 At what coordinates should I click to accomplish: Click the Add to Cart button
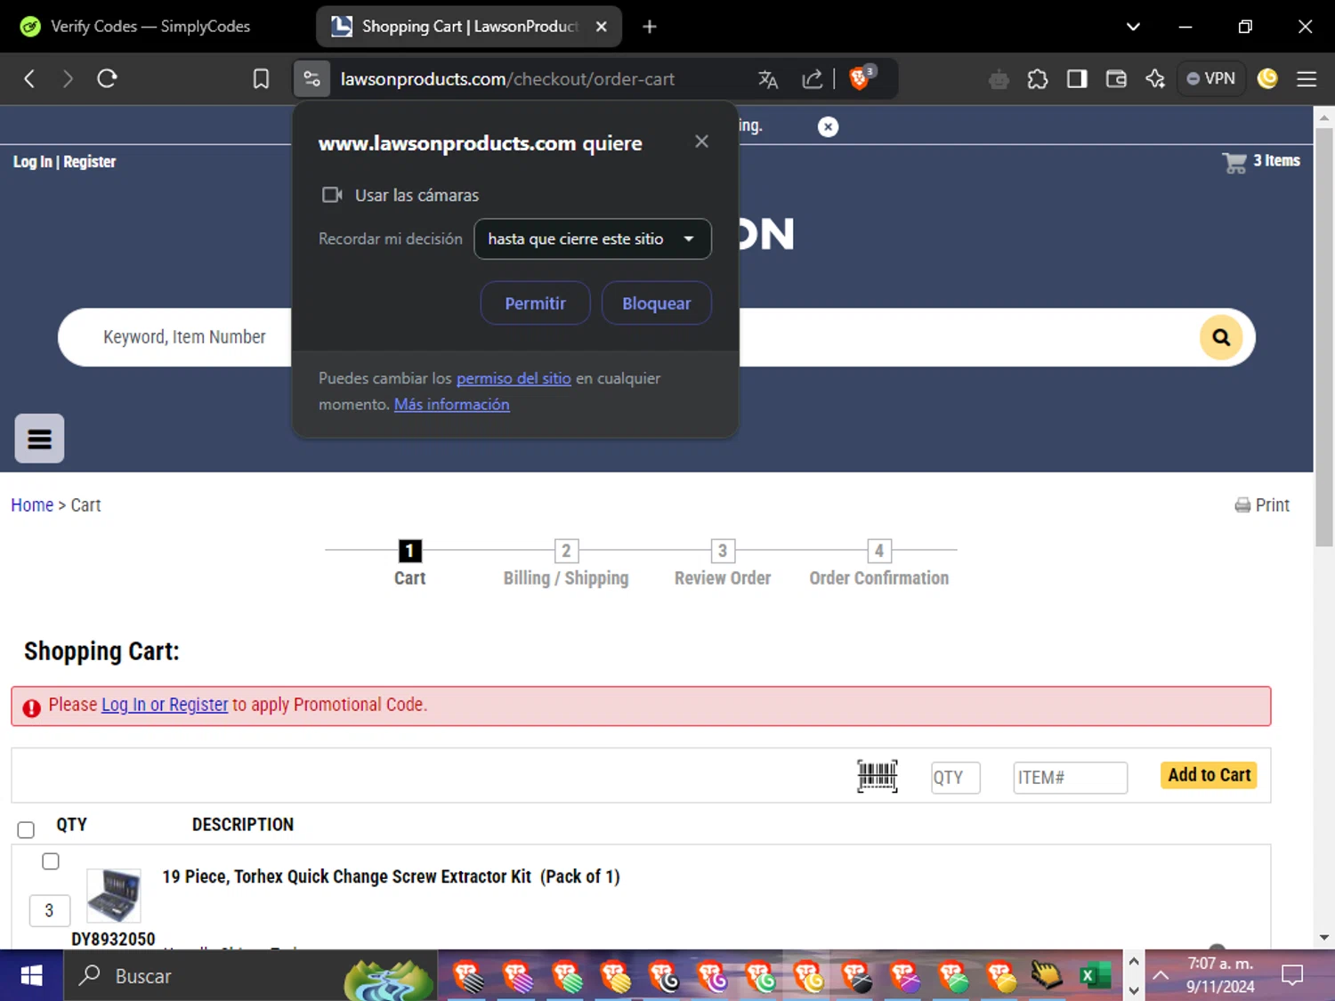tap(1209, 775)
